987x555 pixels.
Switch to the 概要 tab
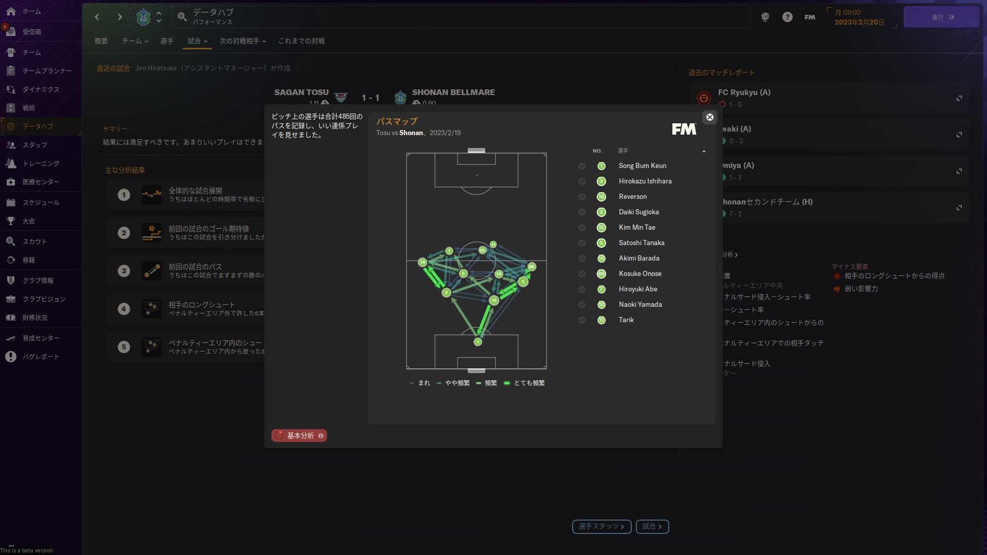(101, 41)
